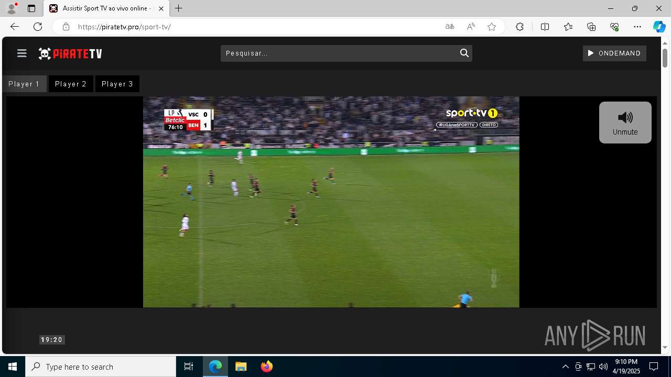Restore down the browser window
The height and width of the screenshot is (377, 671).
pos(635,8)
